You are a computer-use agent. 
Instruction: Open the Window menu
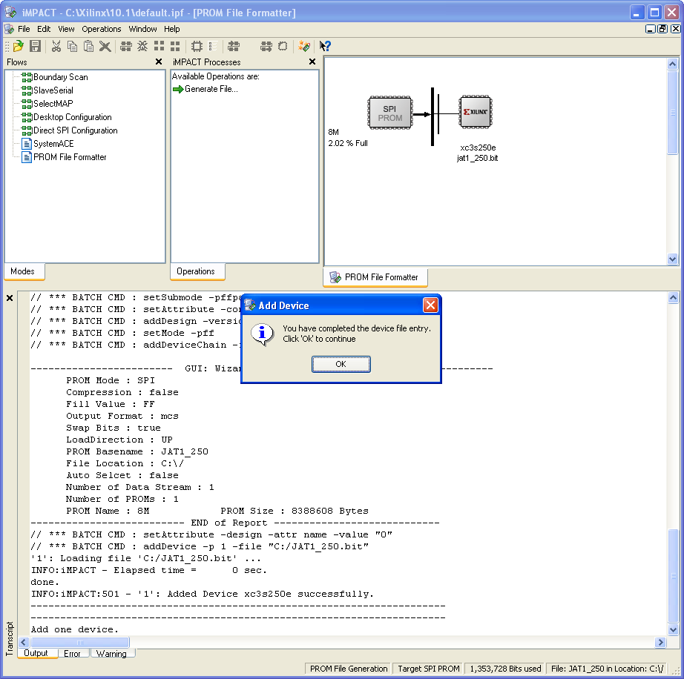[x=142, y=29]
